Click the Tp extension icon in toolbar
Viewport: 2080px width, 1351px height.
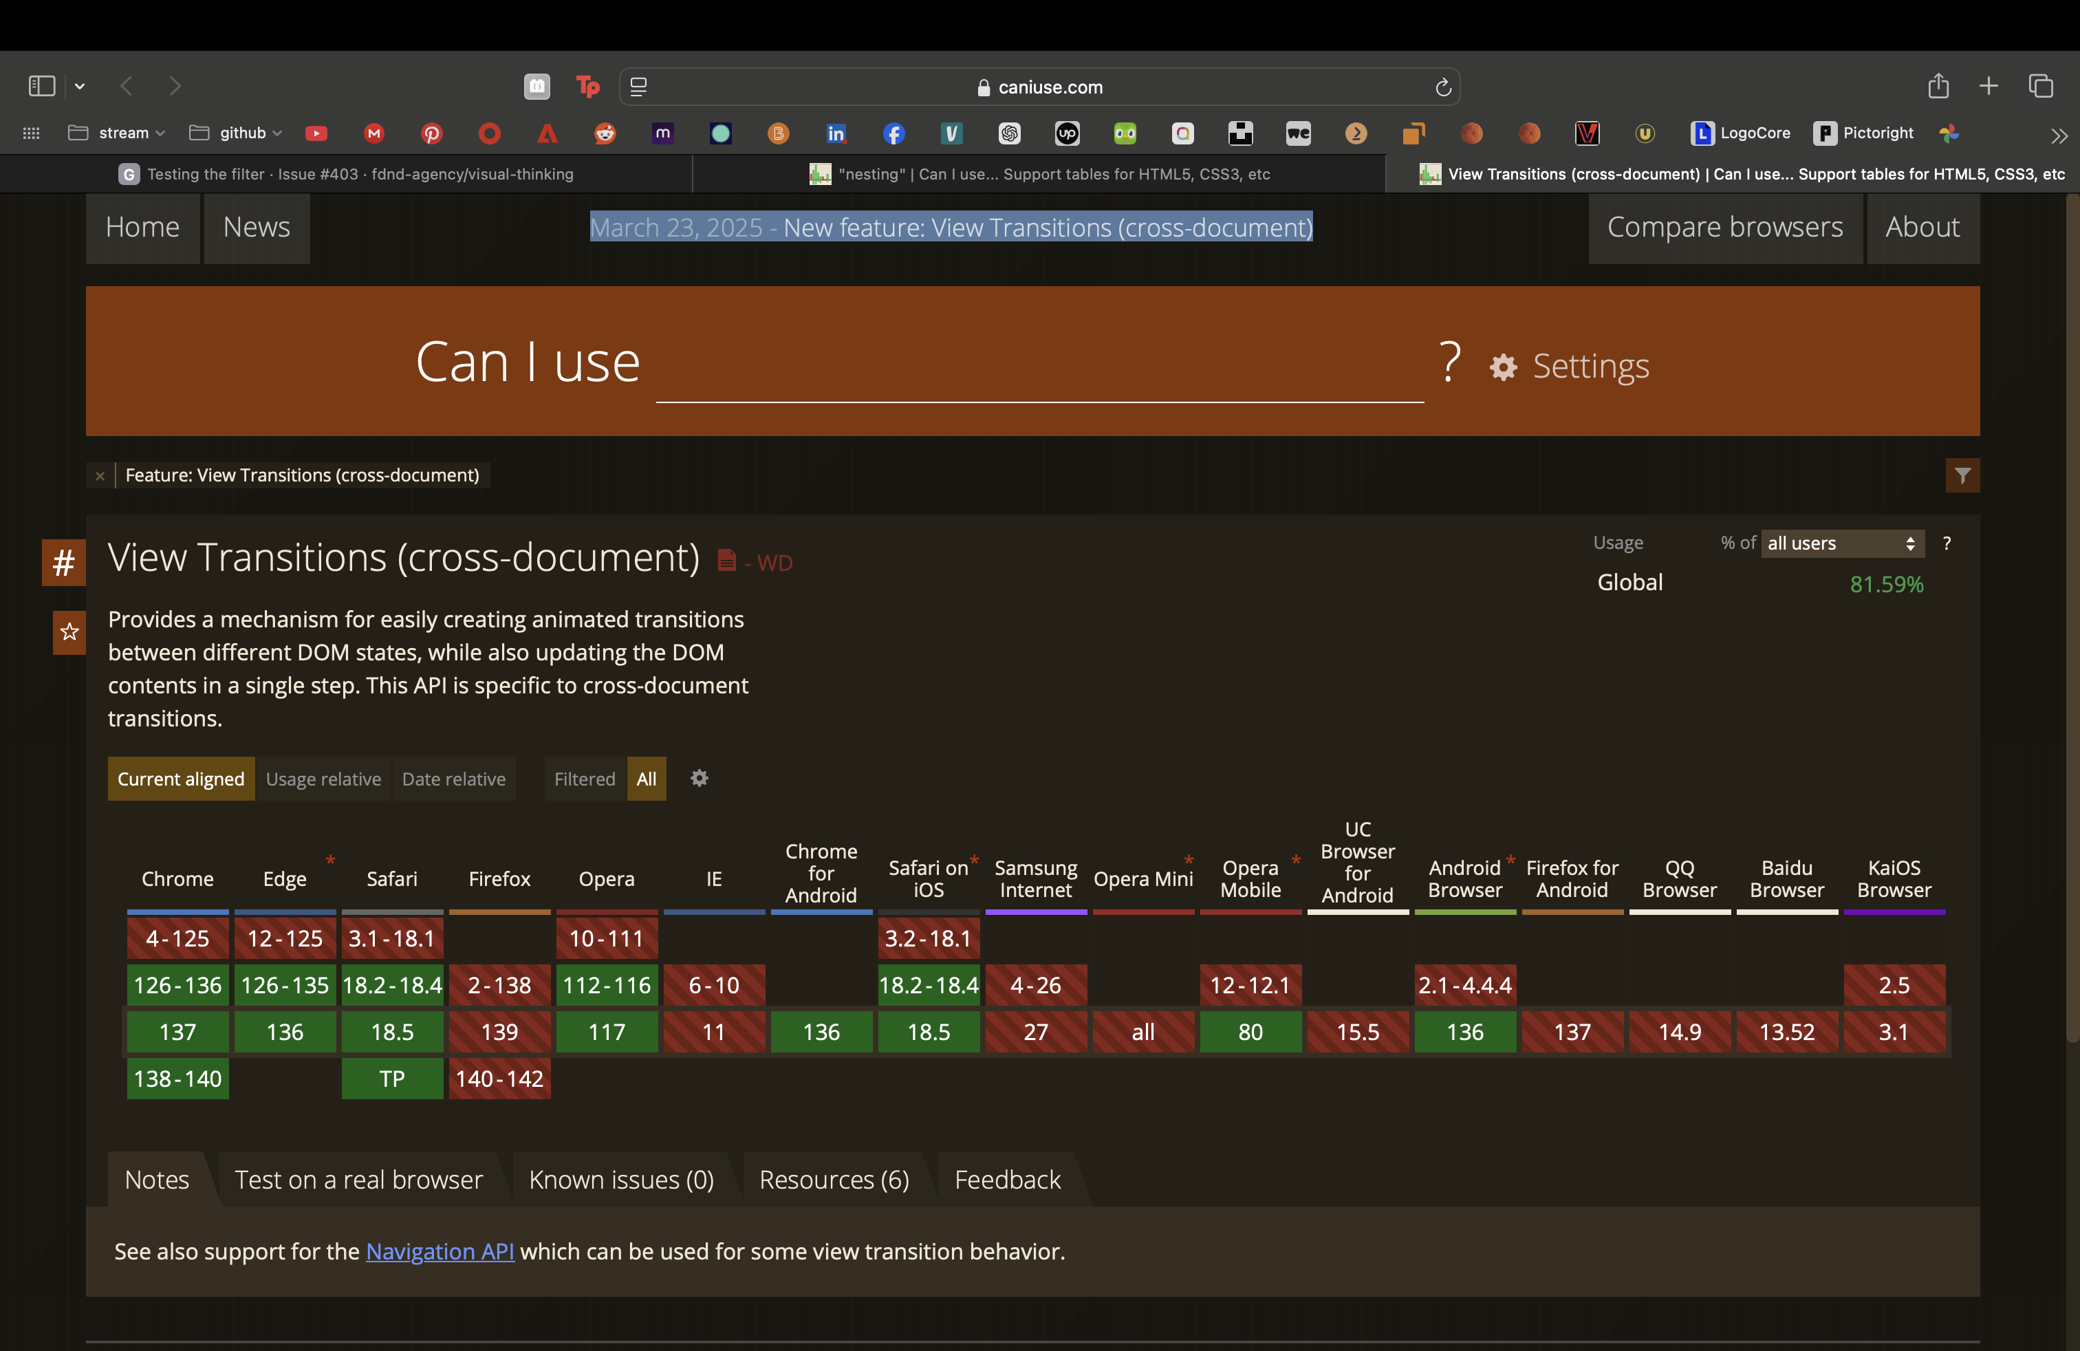tap(587, 85)
